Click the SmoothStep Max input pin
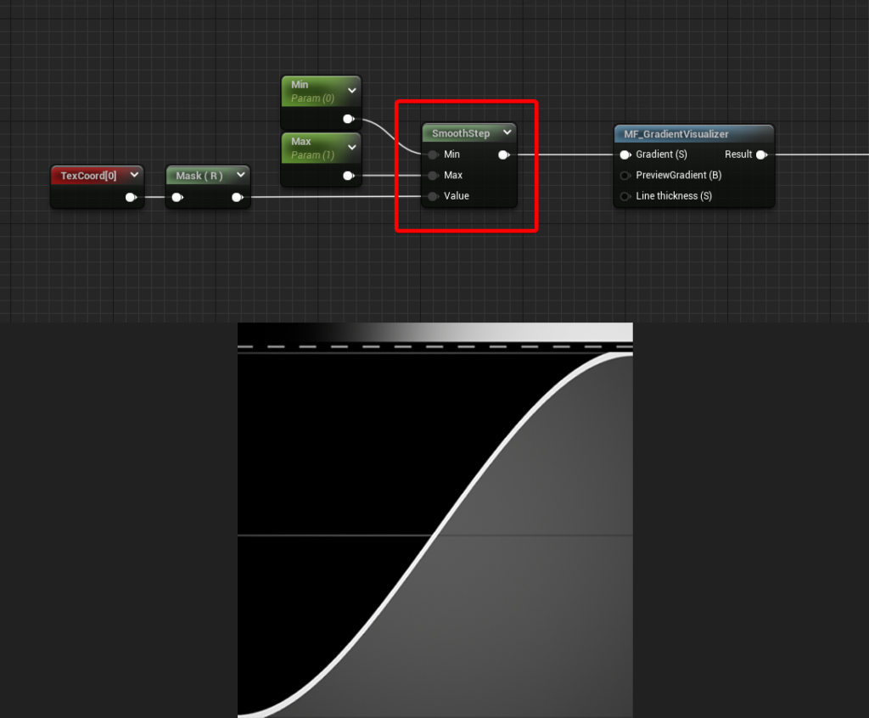This screenshot has width=869, height=718. tap(433, 176)
